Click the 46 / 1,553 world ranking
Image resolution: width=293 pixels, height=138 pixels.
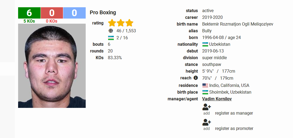(x=126, y=31)
